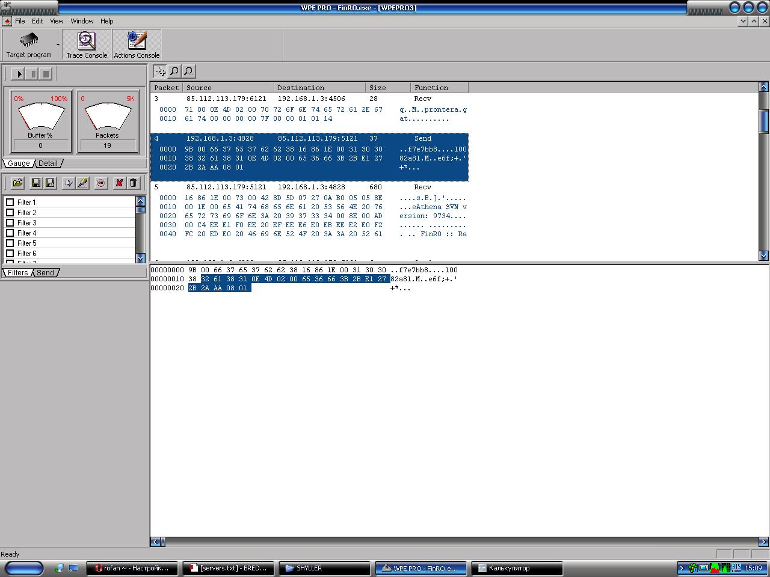Open the Start button on the taskbar
770x577 pixels.
[24, 568]
